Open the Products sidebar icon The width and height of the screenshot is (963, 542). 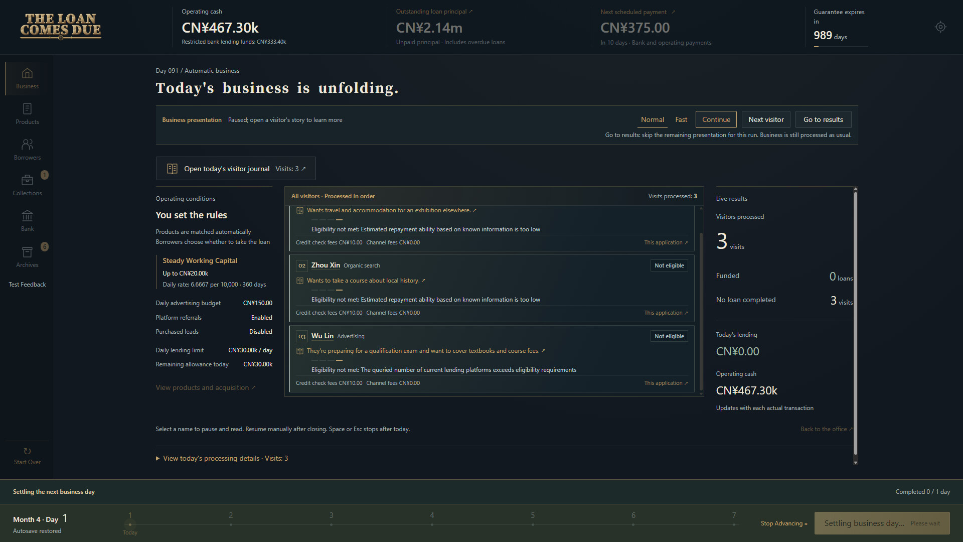[27, 109]
